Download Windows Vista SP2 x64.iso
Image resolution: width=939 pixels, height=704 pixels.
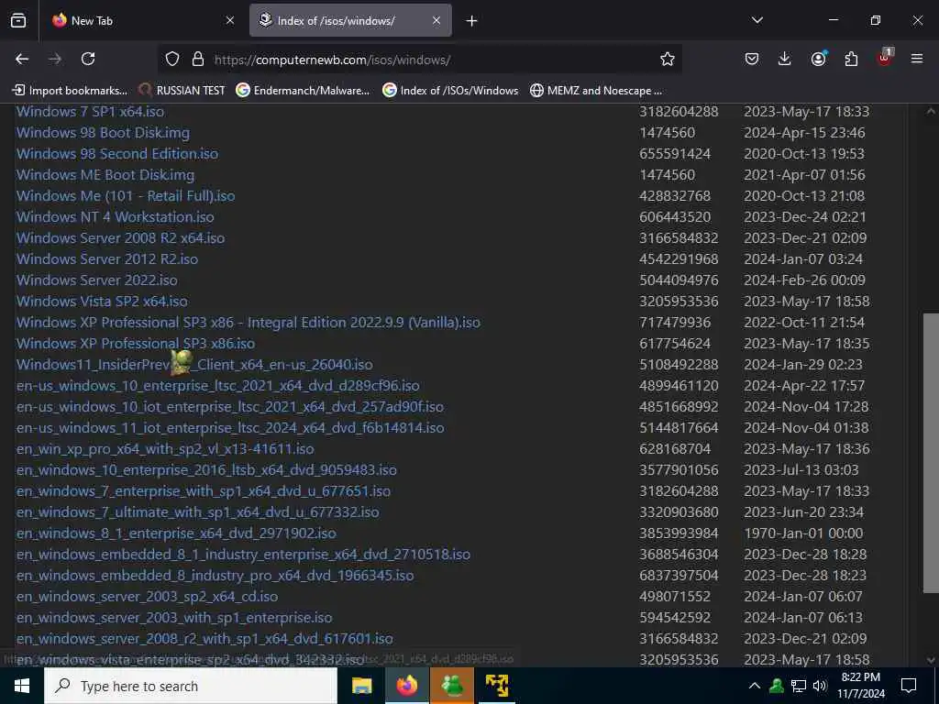[102, 301]
